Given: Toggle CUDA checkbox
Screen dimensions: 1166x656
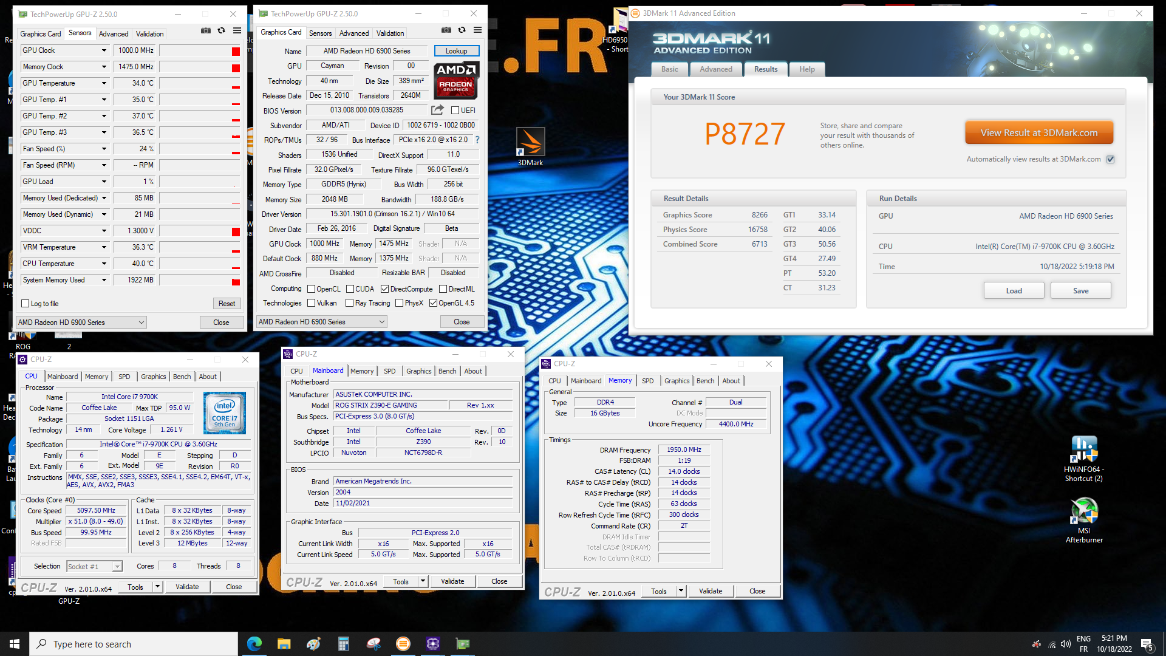Looking at the screenshot, I should tap(350, 289).
